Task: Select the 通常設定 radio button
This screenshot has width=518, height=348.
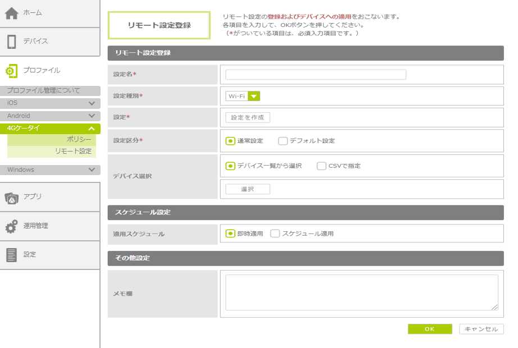Action: click(230, 141)
